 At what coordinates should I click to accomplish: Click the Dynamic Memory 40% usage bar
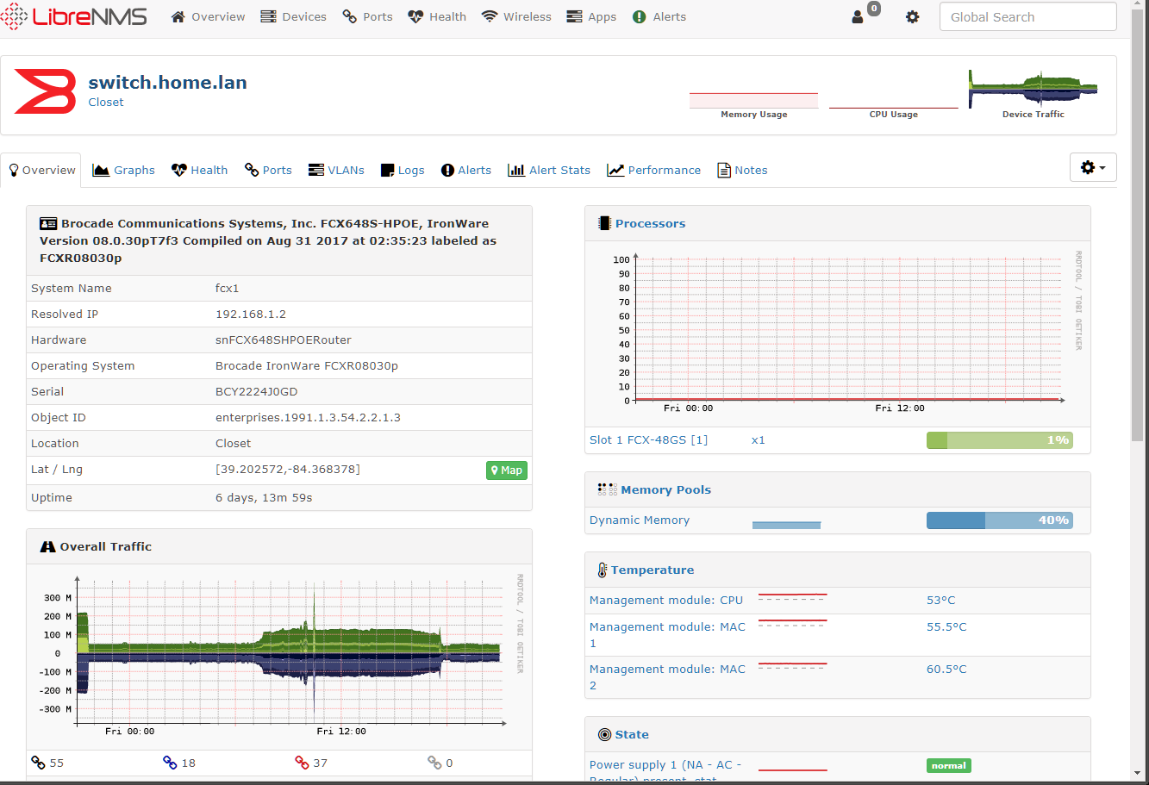click(x=1000, y=520)
